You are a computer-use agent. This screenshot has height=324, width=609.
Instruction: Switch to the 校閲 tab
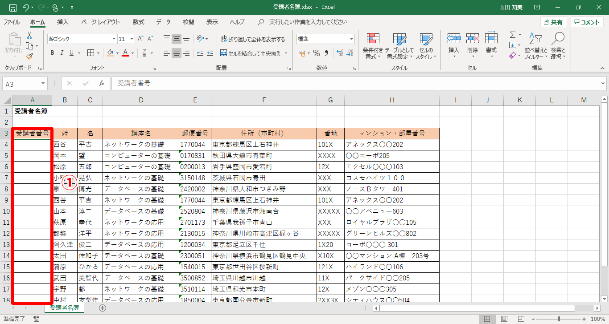click(189, 22)
